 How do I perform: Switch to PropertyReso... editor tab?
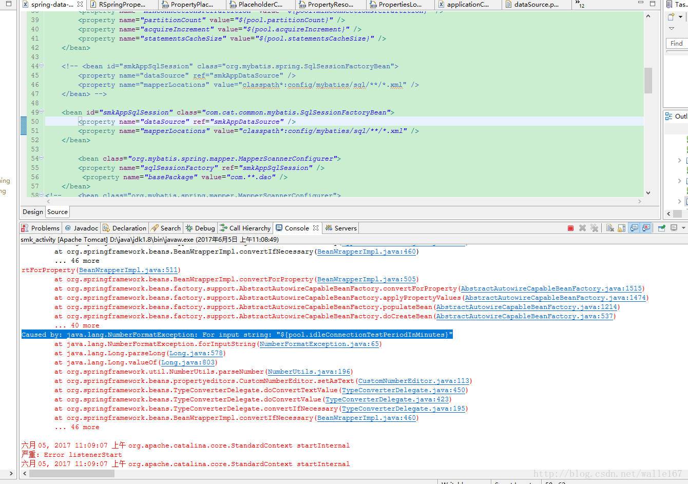click(x=330, y=5)
